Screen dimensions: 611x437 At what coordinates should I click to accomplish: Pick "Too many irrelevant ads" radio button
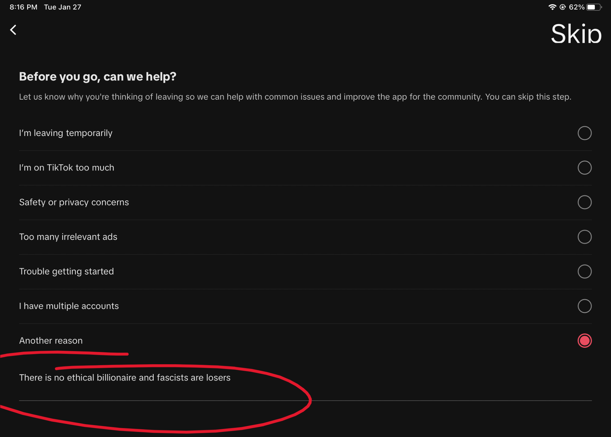[584, 237]
